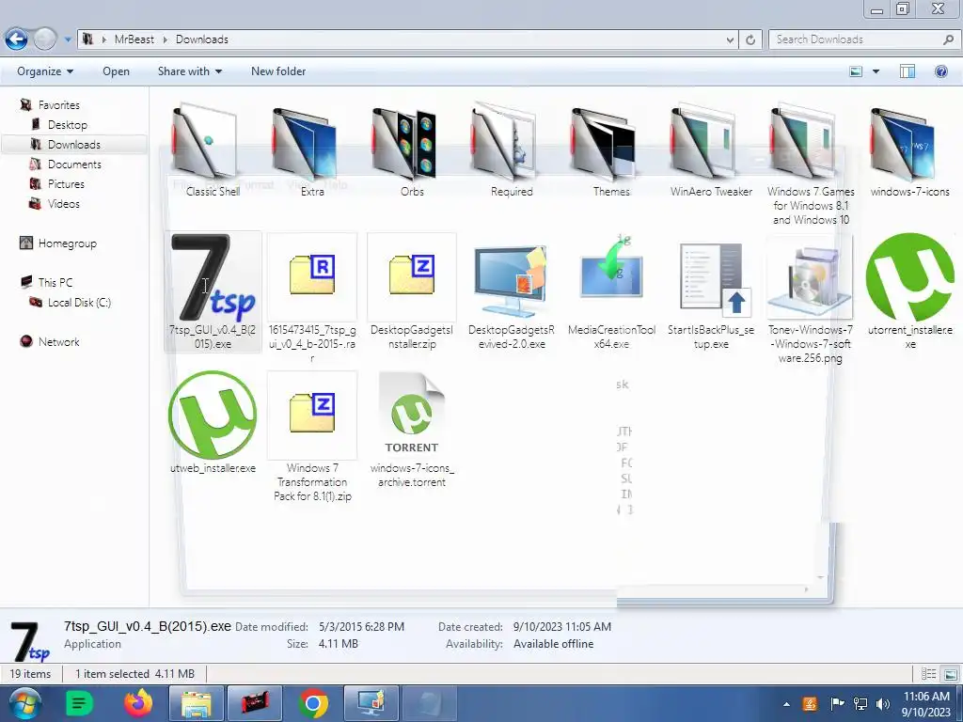The height and width of the screenshot is (722, 963).
Task: Select DesktopGadgetsRevived-2.0.exe
Action: [512, 291]
